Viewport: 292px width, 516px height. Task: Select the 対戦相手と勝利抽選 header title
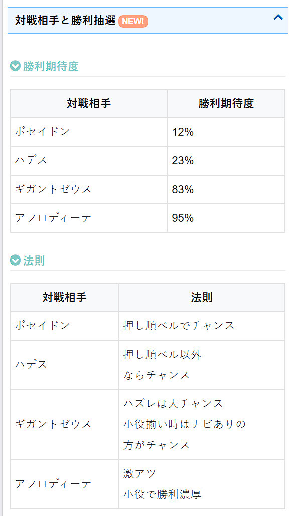pos(65,21)
